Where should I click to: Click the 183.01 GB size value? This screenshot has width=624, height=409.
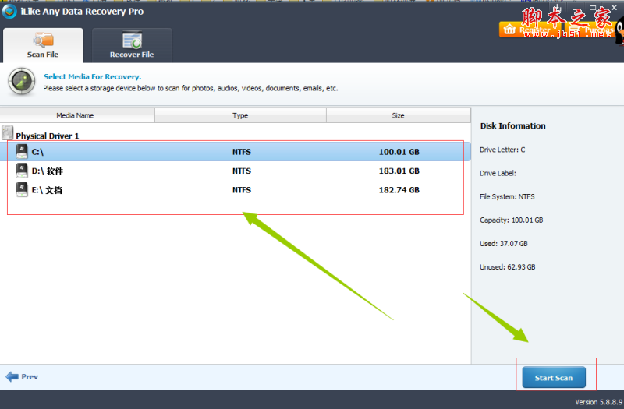pyautogui.click(x=399, y=171)
